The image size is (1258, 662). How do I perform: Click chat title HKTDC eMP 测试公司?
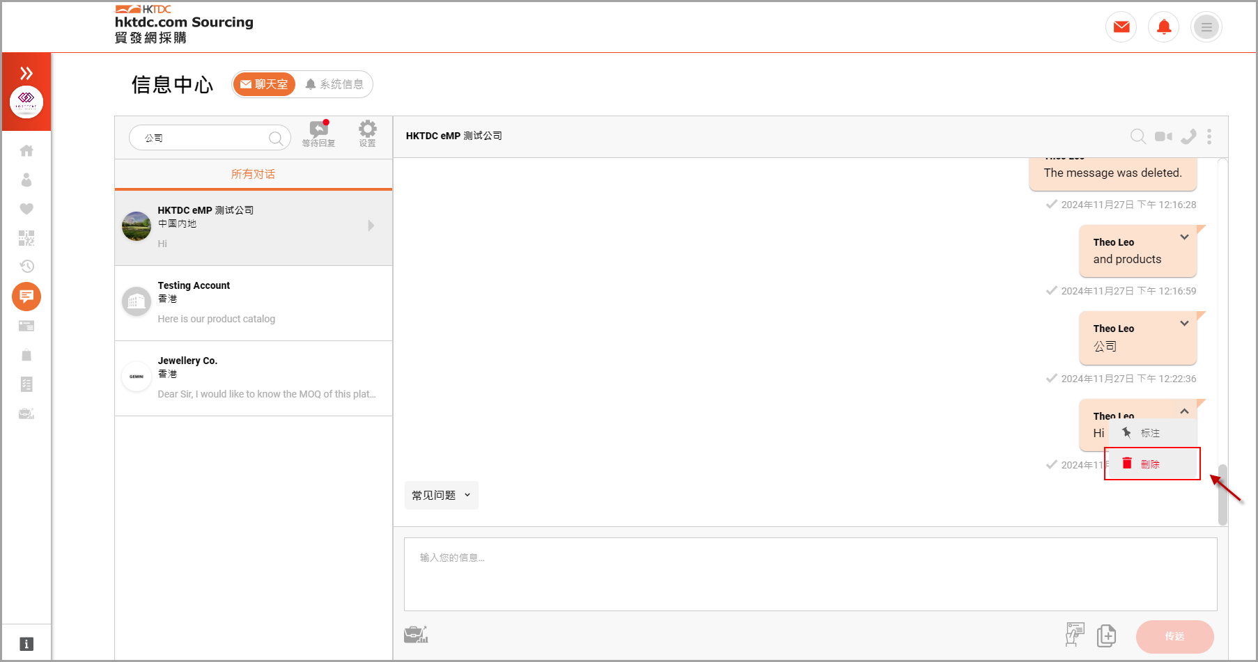[454, 136]
